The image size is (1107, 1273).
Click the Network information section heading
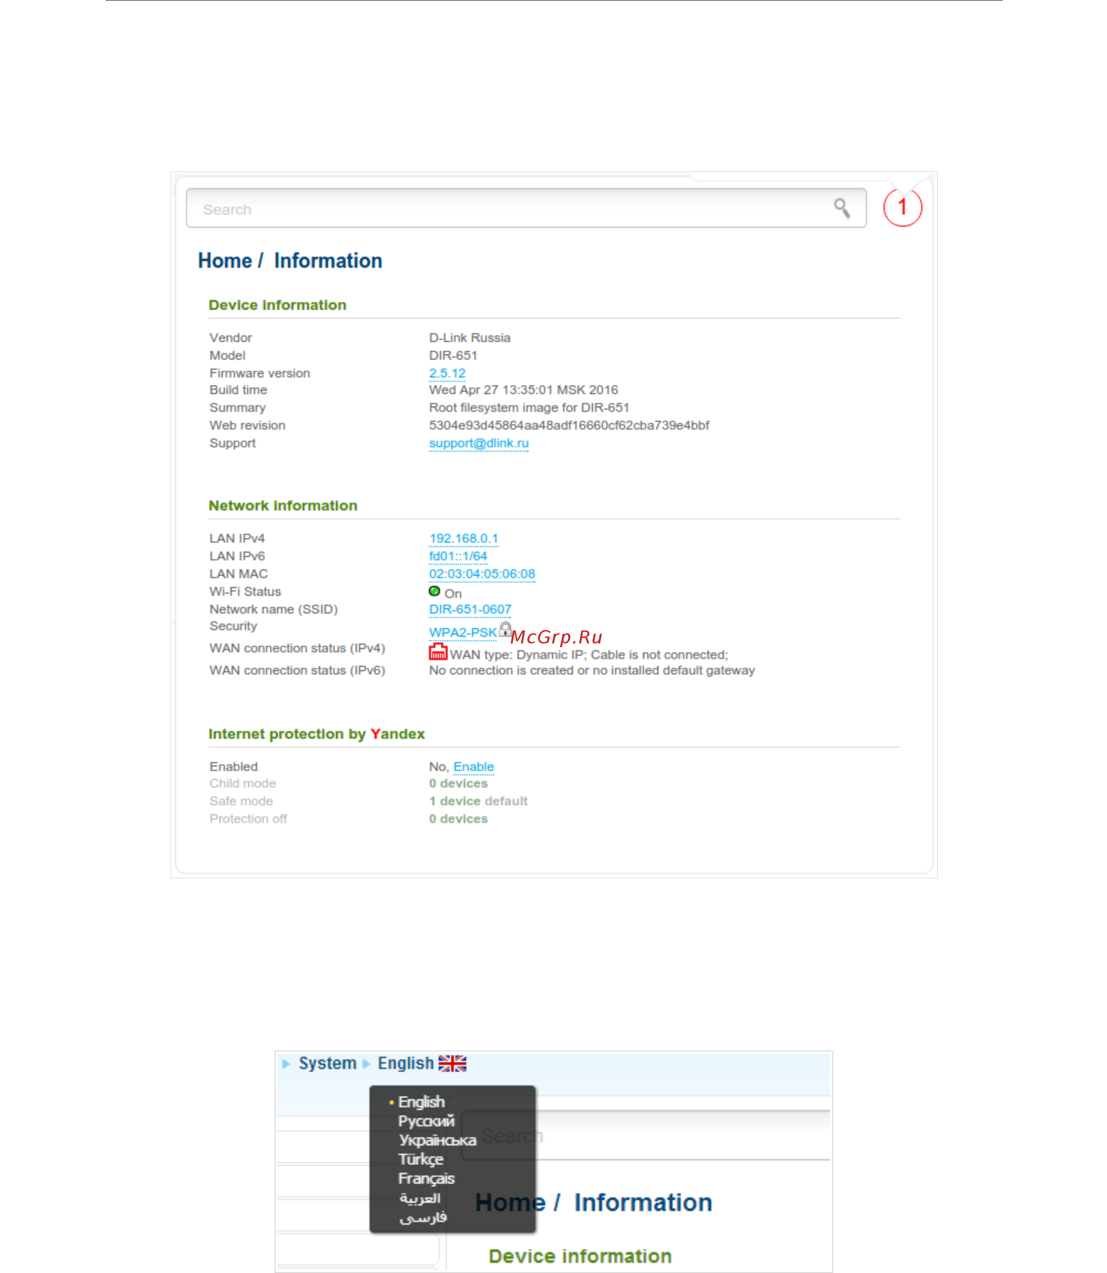click(283, 505)
